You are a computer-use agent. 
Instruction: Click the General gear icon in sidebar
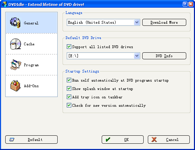click(x=15, y=23)
